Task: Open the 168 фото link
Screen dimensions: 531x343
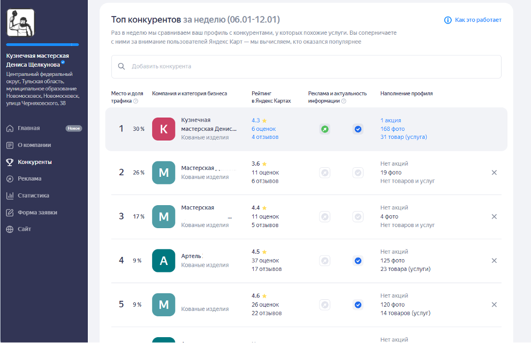Action: [392, 129]
